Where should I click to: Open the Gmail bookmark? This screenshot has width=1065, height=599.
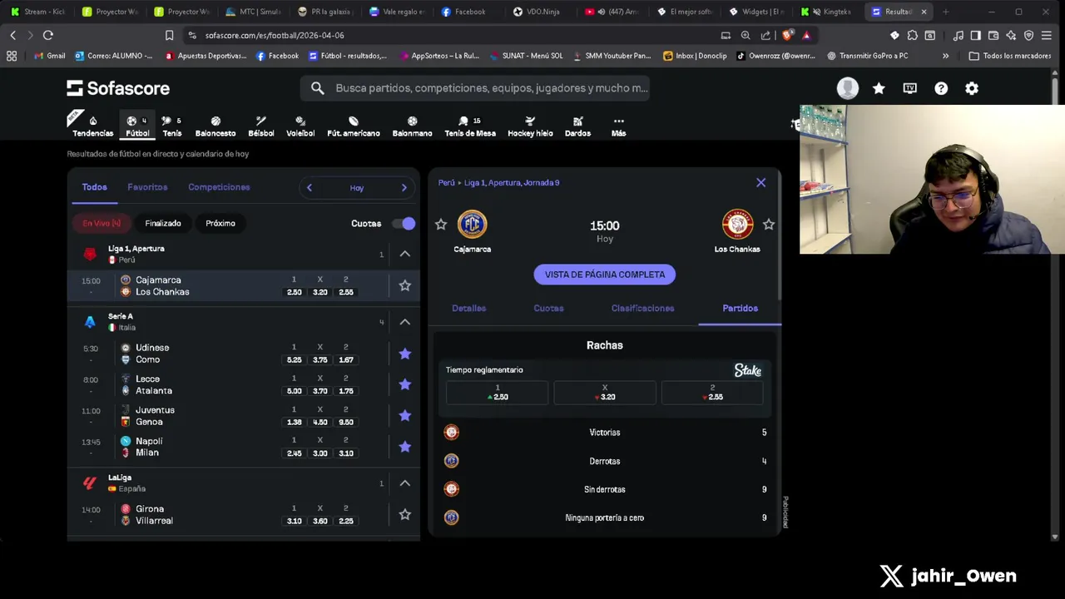click(49, 56)
